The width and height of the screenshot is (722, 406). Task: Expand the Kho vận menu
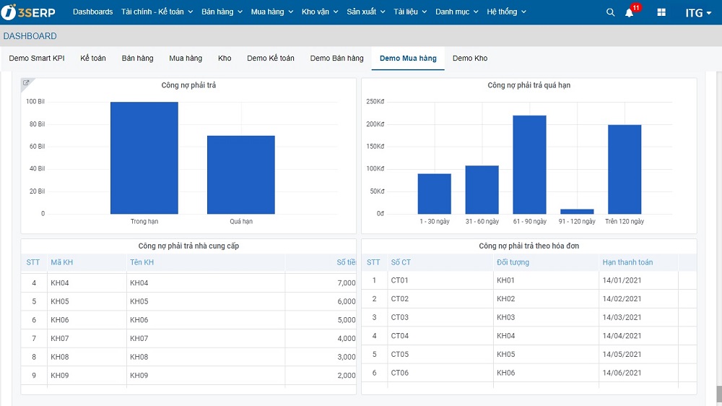point(320,12)
